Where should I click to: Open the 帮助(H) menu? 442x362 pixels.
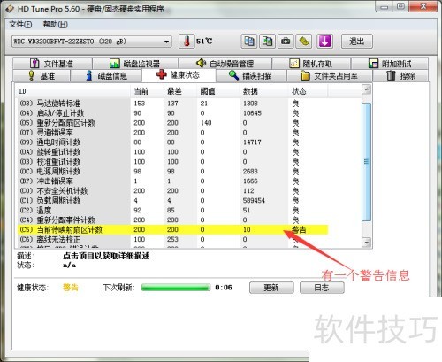click(56, 24)
